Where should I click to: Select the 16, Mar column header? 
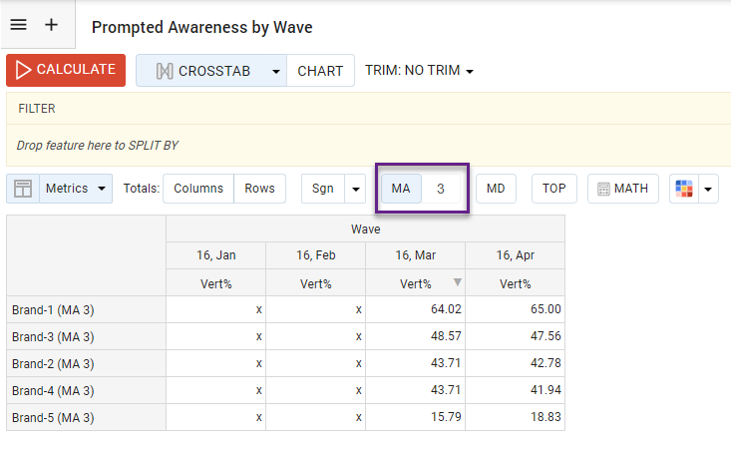click(416, 255)
